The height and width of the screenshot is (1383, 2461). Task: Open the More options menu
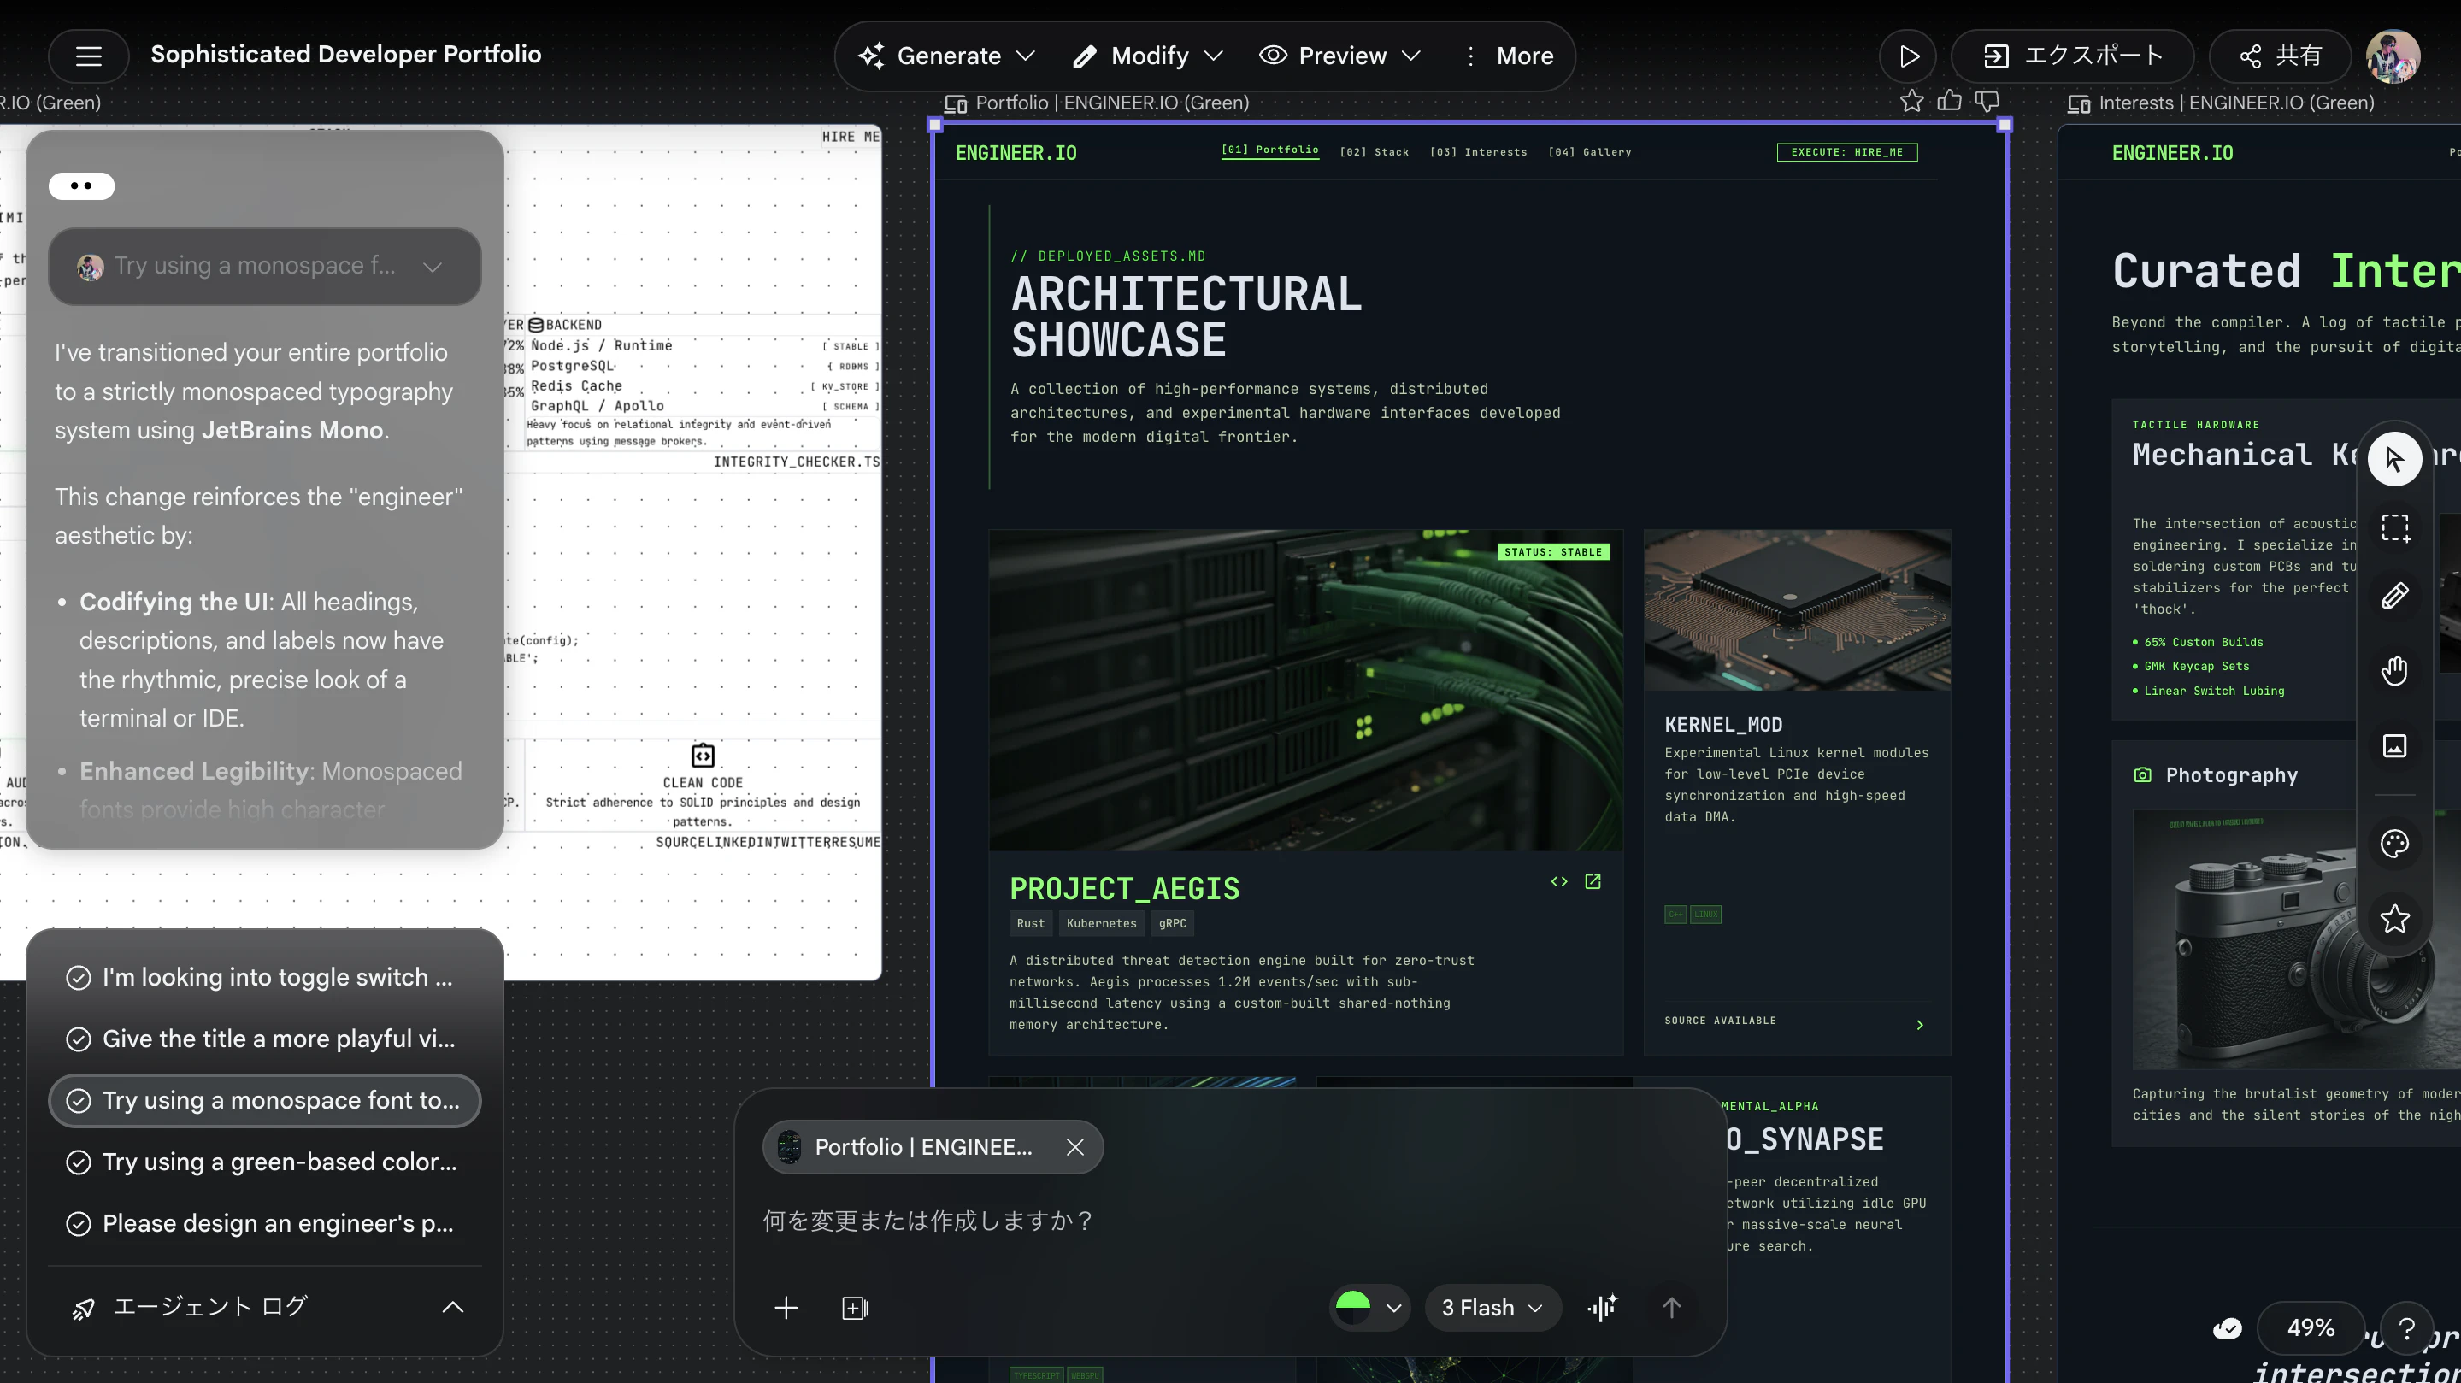1509,56
